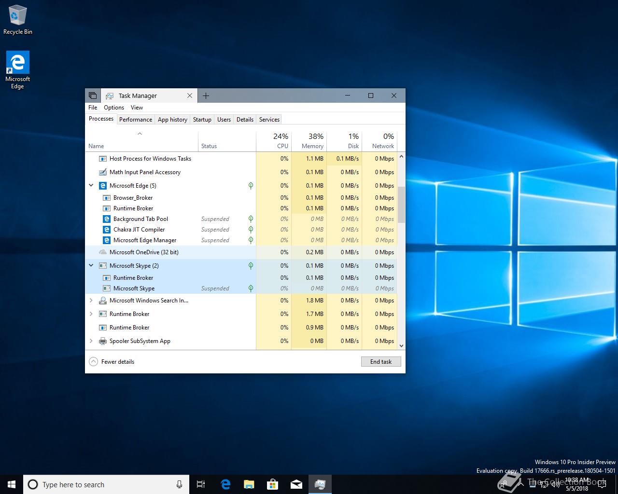
Task: Open the Recycle Bin desktop icon
Action: coord(18,20)
